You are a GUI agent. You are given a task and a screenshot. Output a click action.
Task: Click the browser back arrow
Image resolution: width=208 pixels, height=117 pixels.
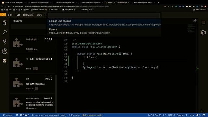pyautogui.click(x=2, y=6)
